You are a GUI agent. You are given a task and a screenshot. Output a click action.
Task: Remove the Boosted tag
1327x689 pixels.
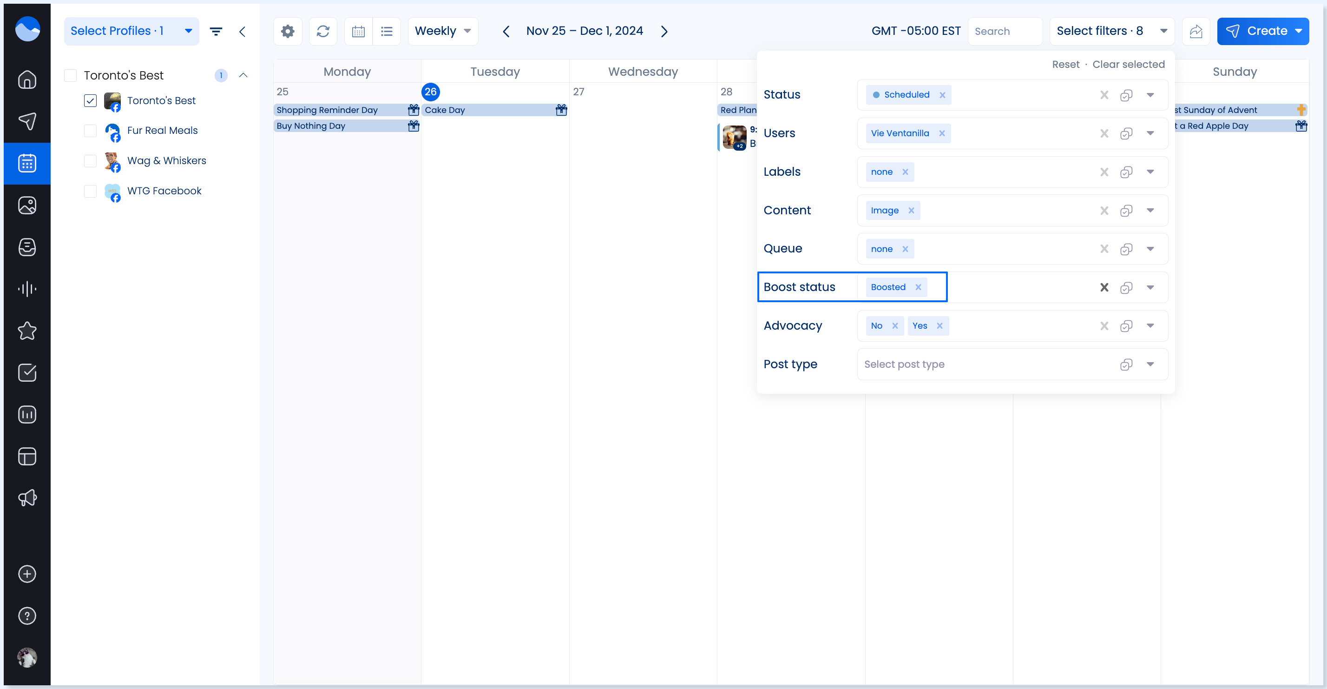tap(918, 287)
